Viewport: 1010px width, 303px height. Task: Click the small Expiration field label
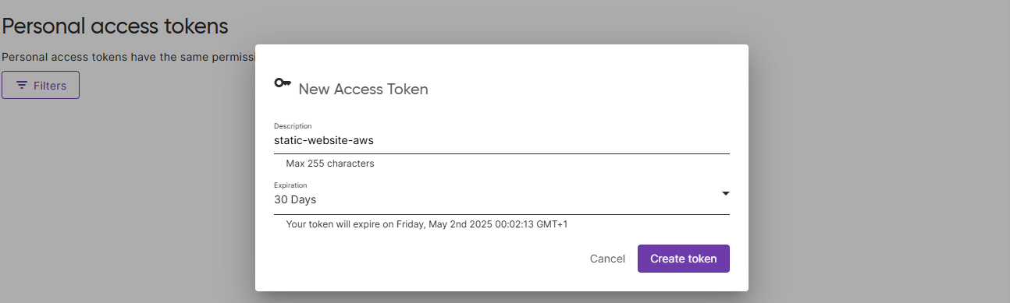pyautogui.click(x=290, y=185)
